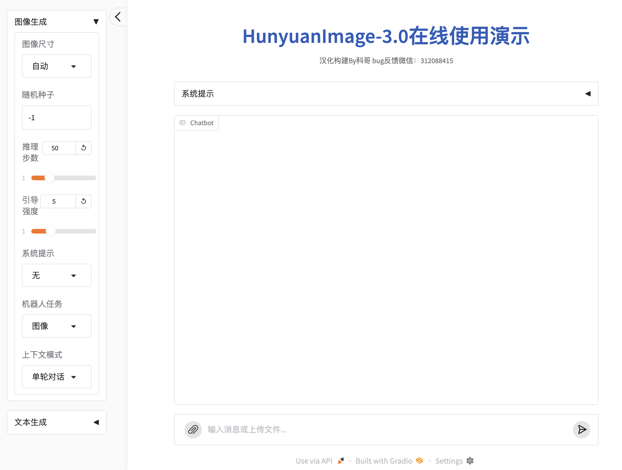Screen dimensions: 622x470
Task: Open the 机器人任务 dropdown showing 图像
Action: [57, 326]
